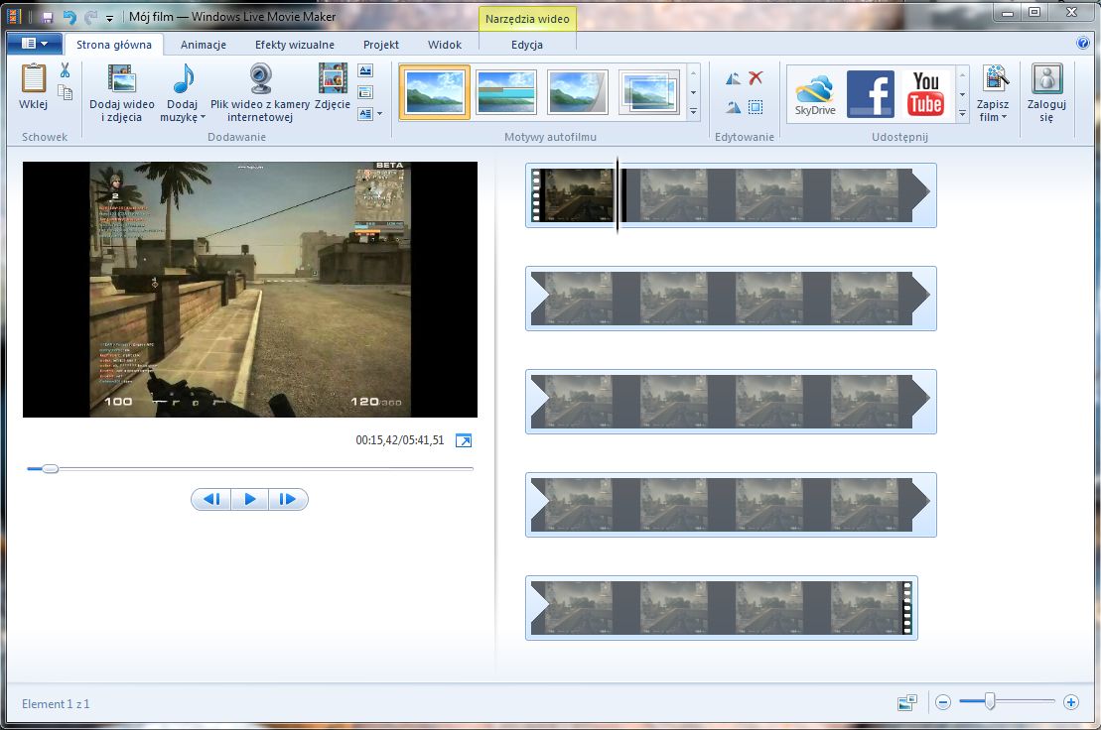1101x730 pixels.
Task: Click the add credits icon
Action: coord(365,114)
